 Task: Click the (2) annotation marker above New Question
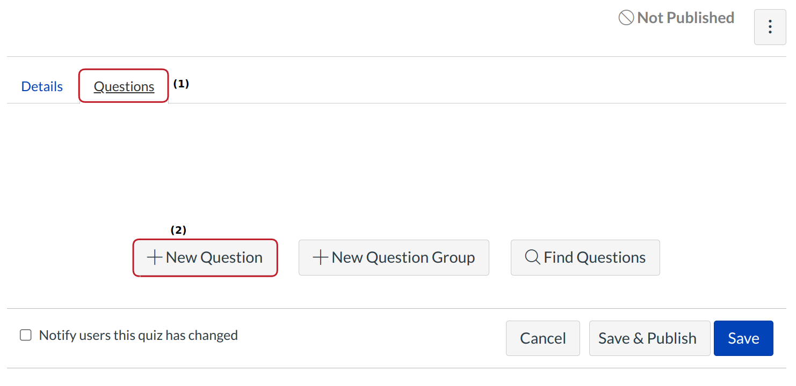[178, 230]
